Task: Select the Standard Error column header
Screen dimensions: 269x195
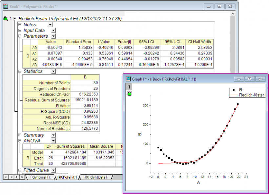Action: point(78,42)
